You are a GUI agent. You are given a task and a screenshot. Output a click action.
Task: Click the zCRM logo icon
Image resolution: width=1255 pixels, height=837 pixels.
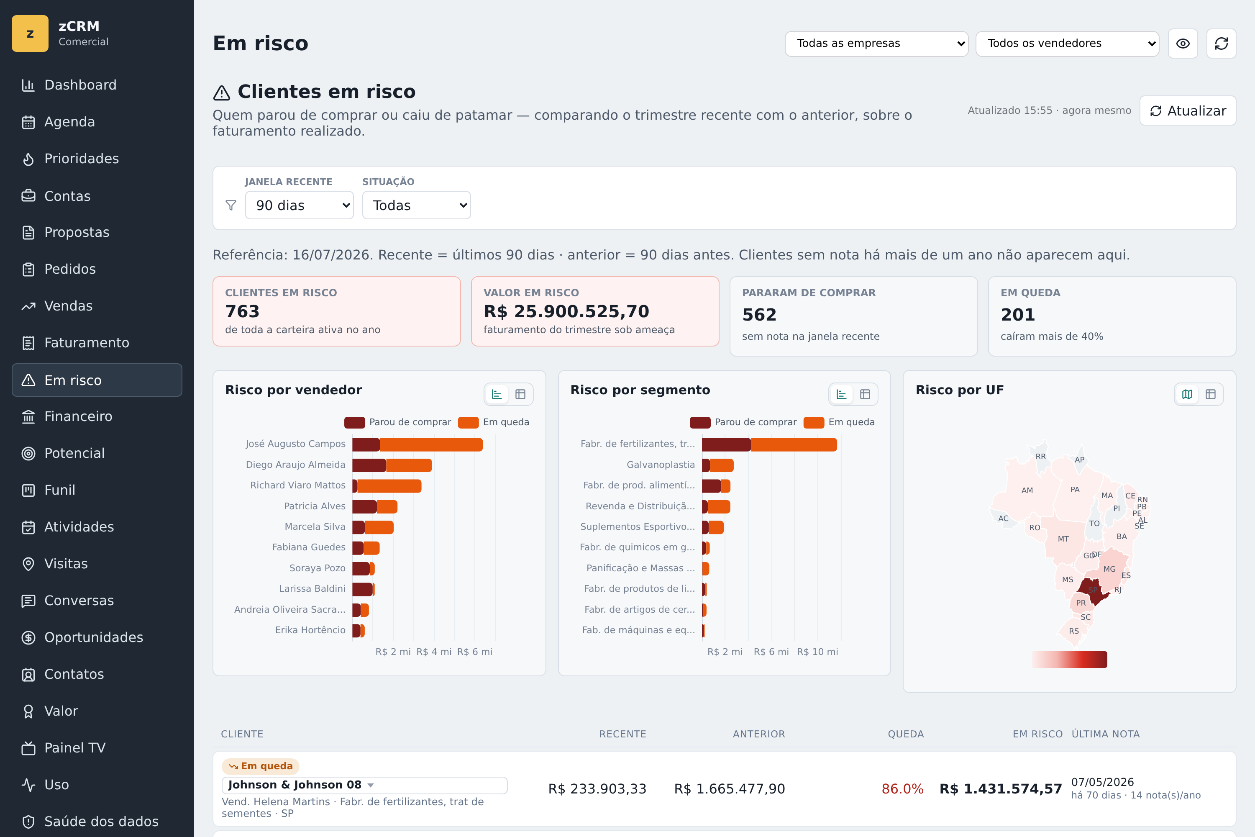[x=30, y=33]
